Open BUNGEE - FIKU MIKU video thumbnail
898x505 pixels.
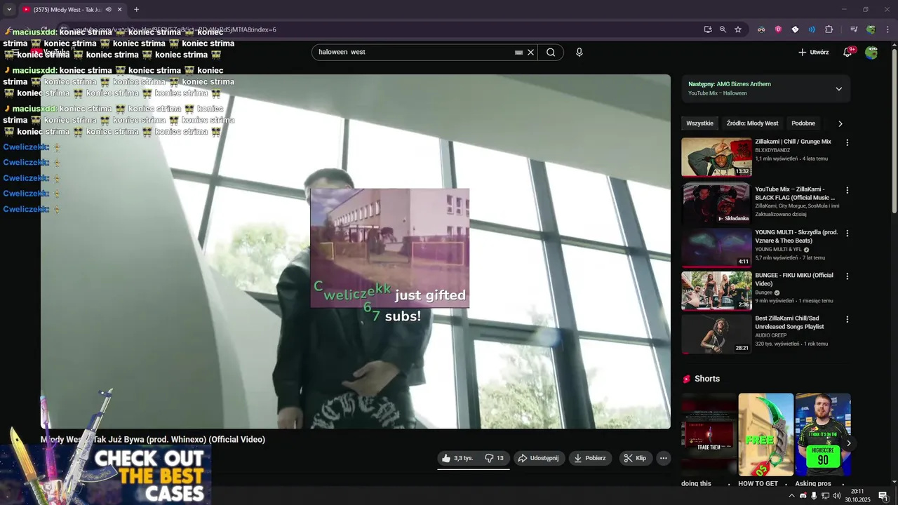click(716, 290)
